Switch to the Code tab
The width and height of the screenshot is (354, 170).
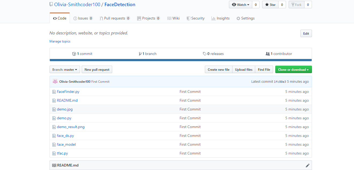click(x=60, y=18)
